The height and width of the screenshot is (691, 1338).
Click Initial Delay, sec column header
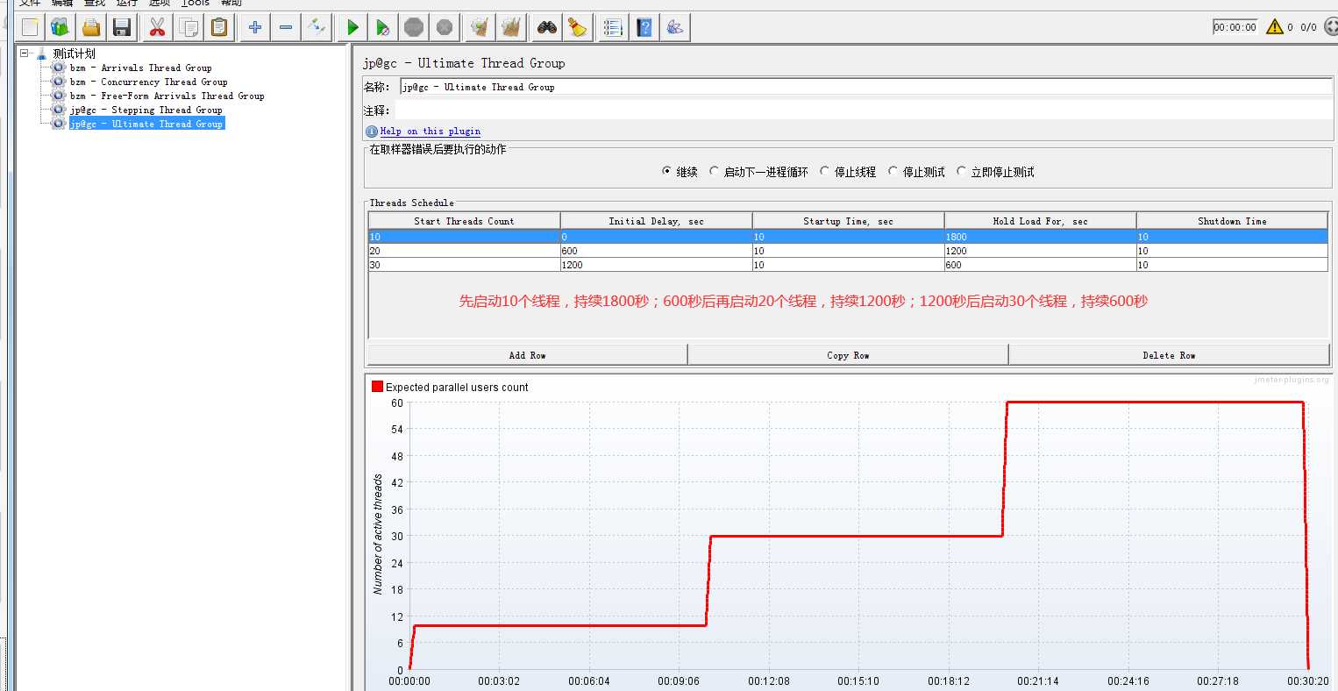coord(656,221)
